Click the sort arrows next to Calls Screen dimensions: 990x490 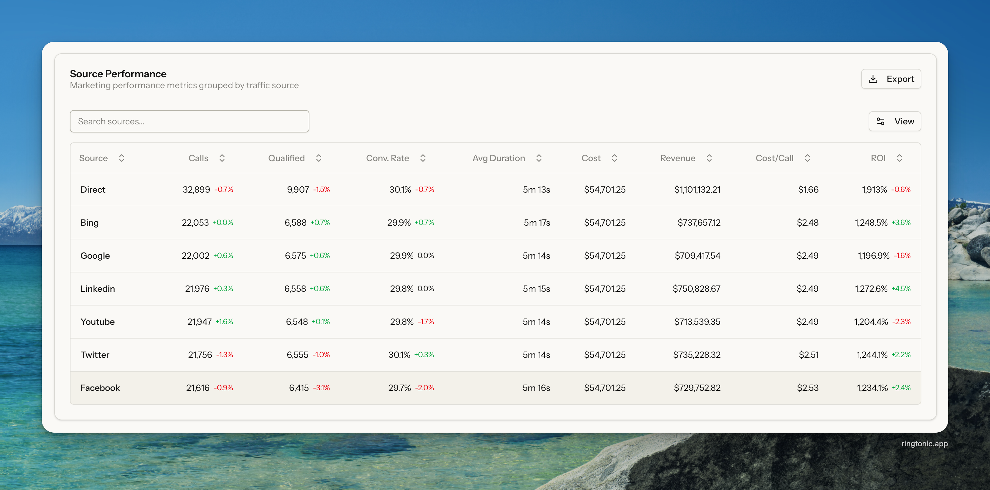pyautogui.click(x=222, y=158)
